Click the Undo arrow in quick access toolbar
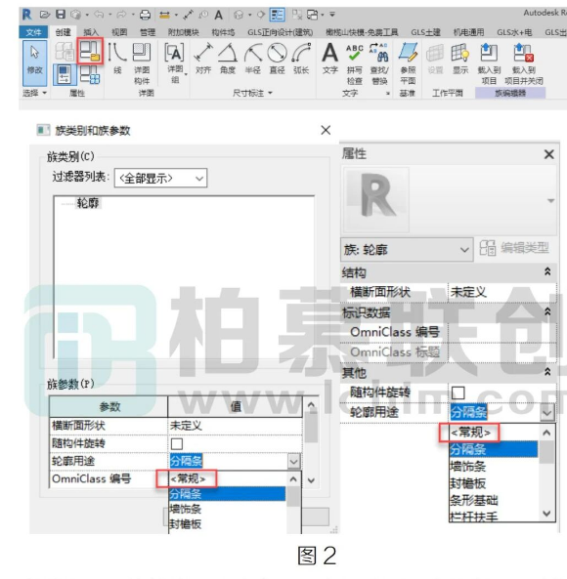Screen dimensions: 567x579 pyautogui.click(x=99, y=15)
